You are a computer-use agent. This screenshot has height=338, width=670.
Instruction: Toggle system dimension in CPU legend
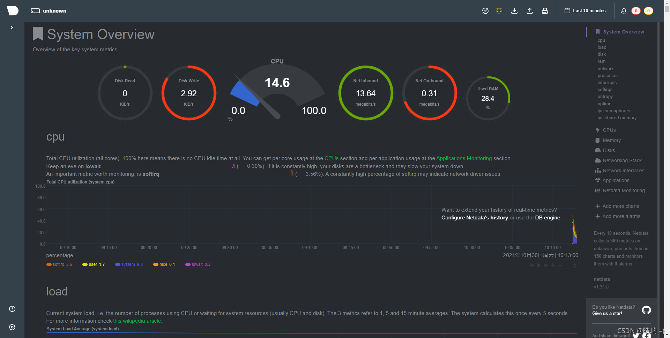point(129,264)
